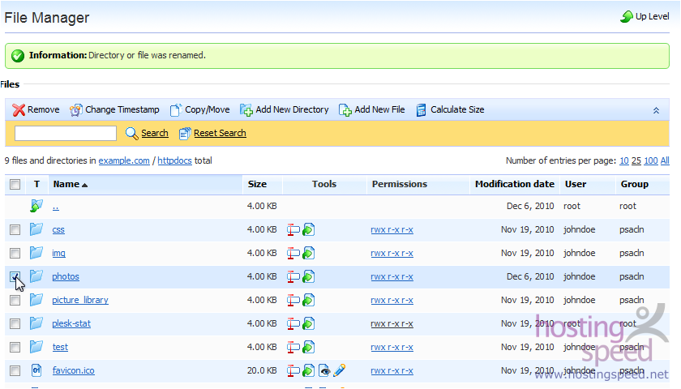Click the rename icon for plesk-stat folder
This screenshot has width=681, height=389.
[x=293, y=323]
